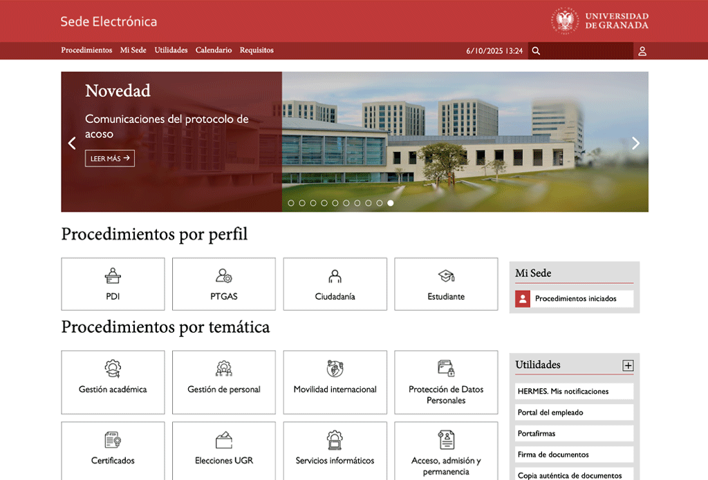Image resolution: width=708 pixels, height=480 pixels.
Task: Click the Estudiante graduation cap icon
Action: pyautogui.click(x=446, y=275)
